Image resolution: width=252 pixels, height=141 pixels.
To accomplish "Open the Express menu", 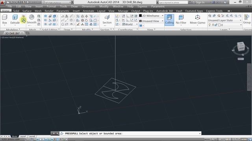I will [x=142, y=6].
